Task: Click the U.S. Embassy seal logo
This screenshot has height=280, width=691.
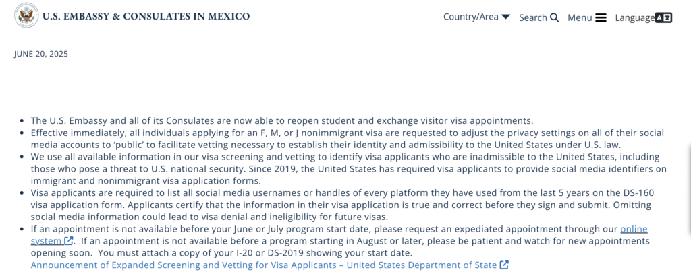Action: click(26, 16)
